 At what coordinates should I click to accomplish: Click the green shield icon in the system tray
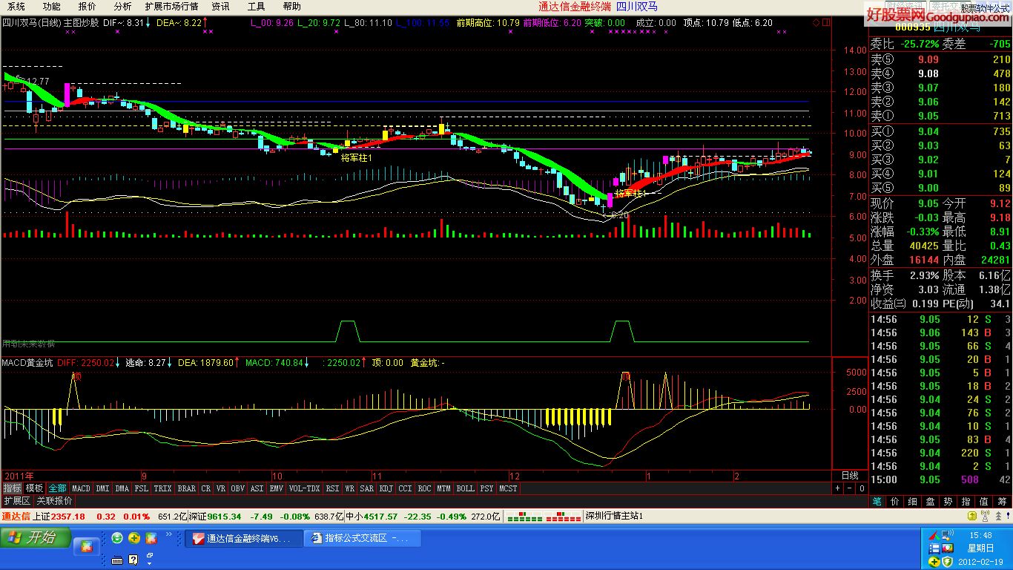pyautogui.click(x=947, y=562)
